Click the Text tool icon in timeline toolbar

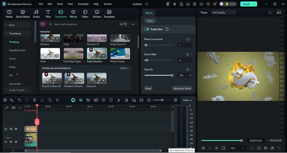50,100
